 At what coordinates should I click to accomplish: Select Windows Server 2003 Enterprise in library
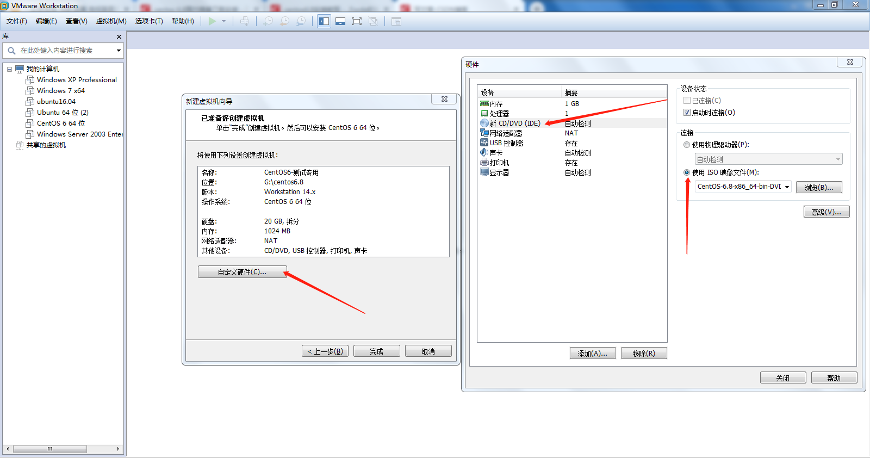(x=79, y=134)
